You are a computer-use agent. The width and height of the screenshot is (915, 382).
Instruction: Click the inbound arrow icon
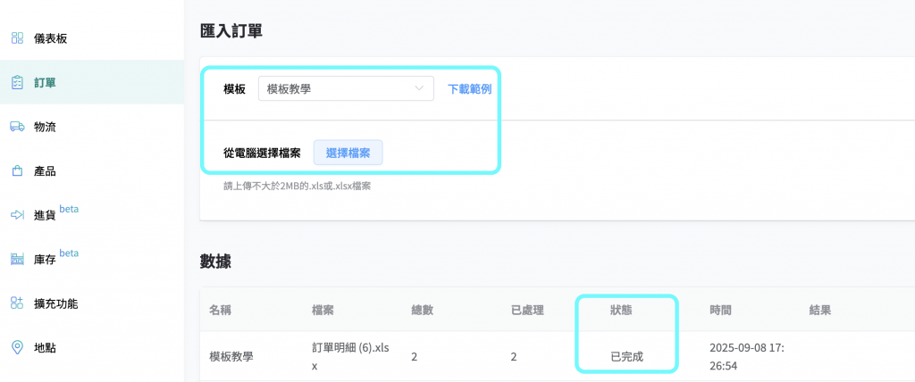[x=17, y=215]
